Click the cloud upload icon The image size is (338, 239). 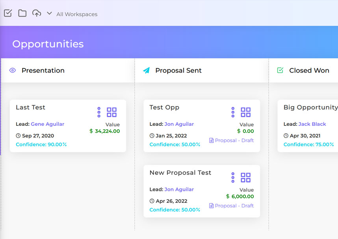point(37,13)
